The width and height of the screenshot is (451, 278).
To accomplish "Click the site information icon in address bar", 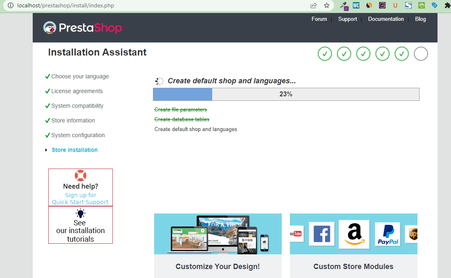I will (x=11, y=5).
